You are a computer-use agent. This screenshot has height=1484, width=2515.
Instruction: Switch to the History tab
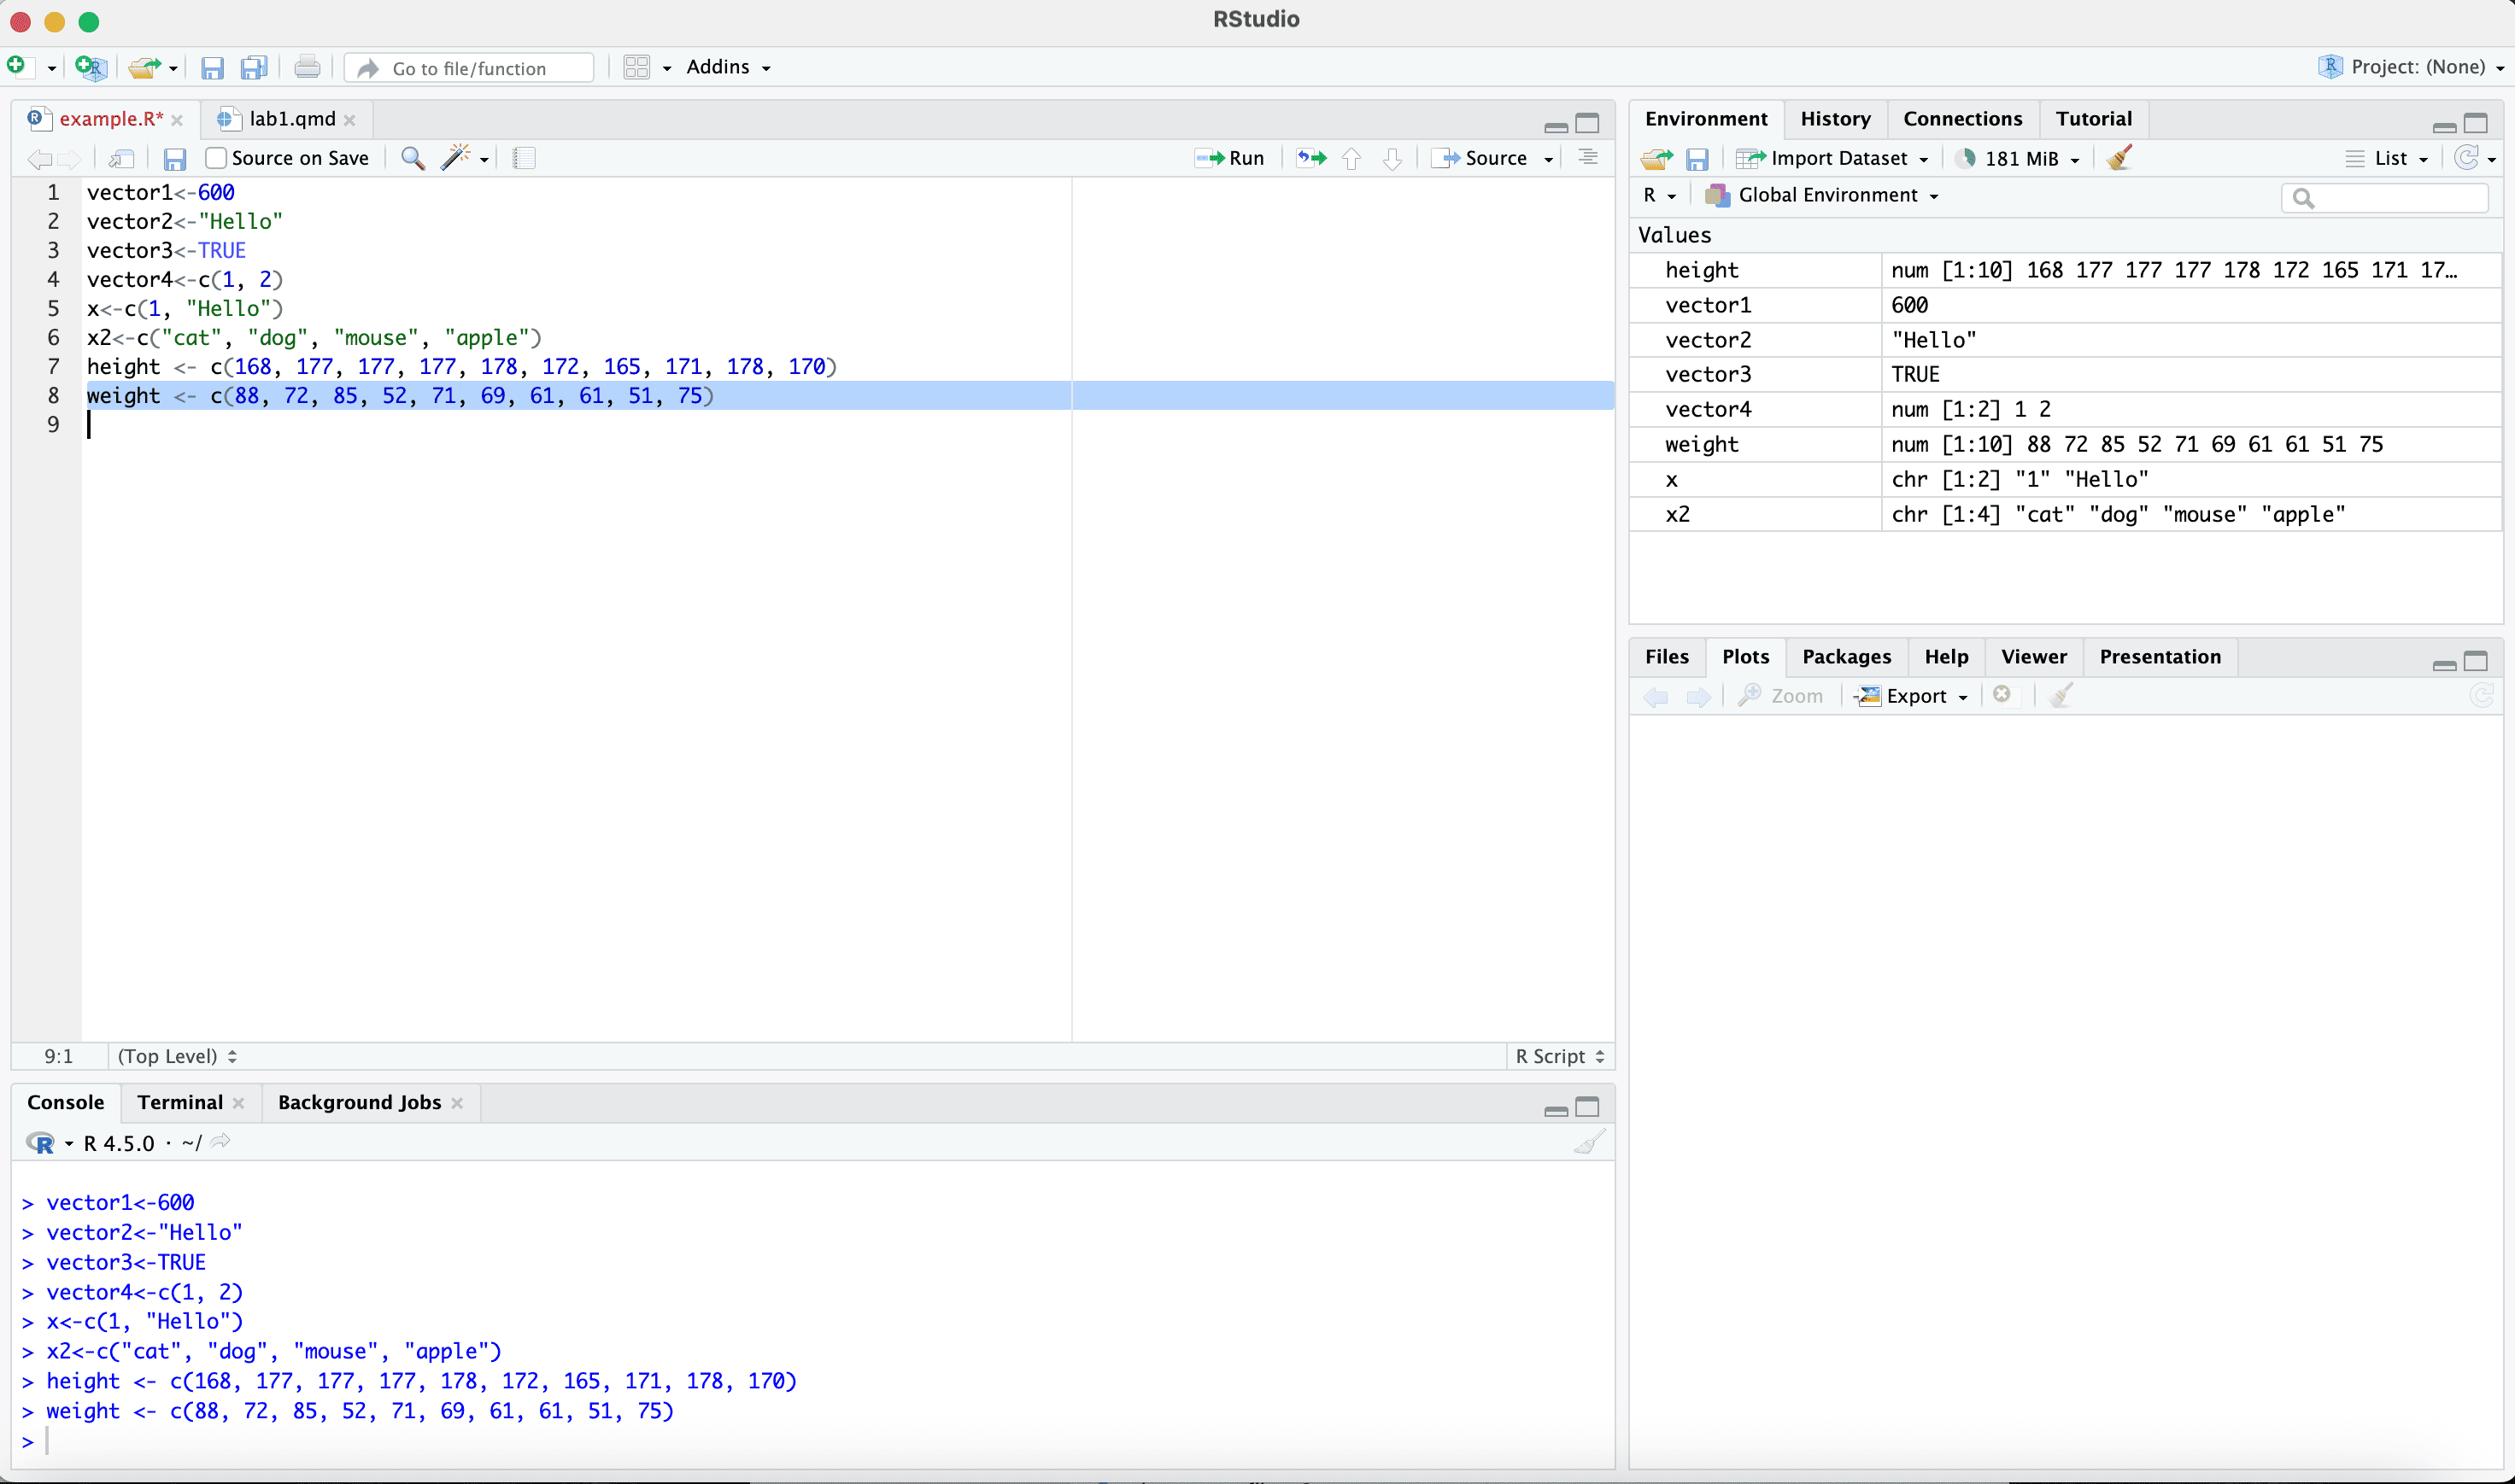coord(1835,119)
